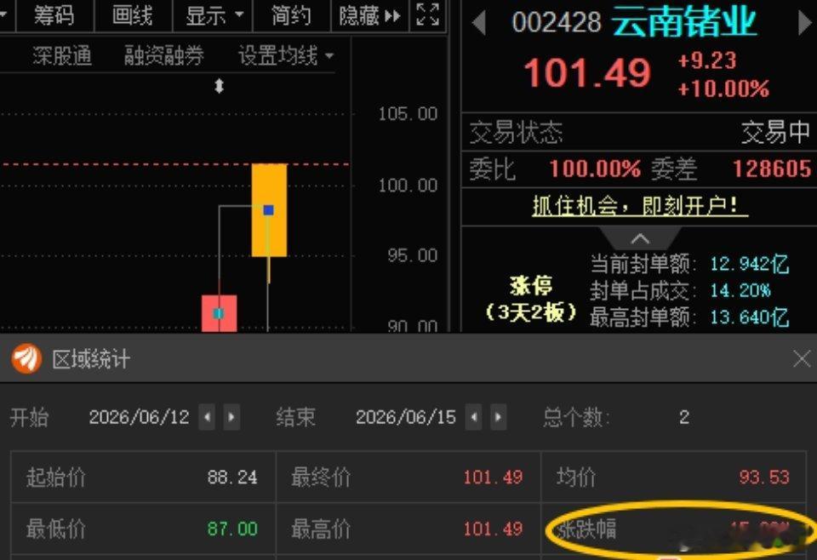Screen dimensions: 817x560
Task: Click the cyan marker on red candle
Action: tap(219, 313)
